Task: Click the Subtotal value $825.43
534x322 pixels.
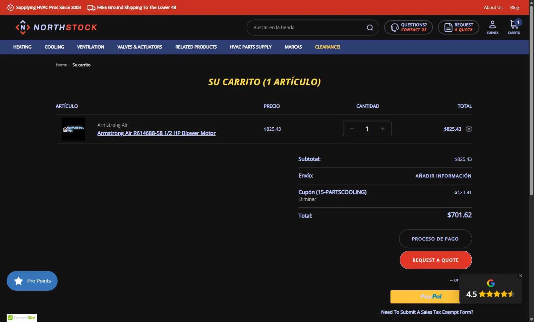Action: (x=463, y=159)
